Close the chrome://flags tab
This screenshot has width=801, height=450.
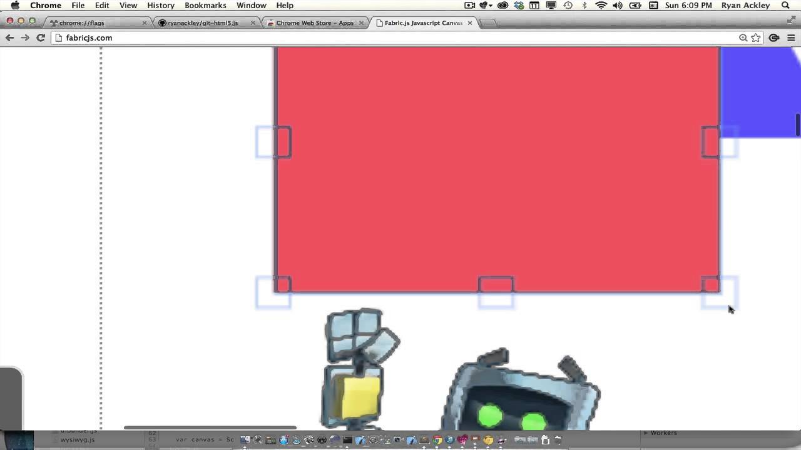click(145, 23)
